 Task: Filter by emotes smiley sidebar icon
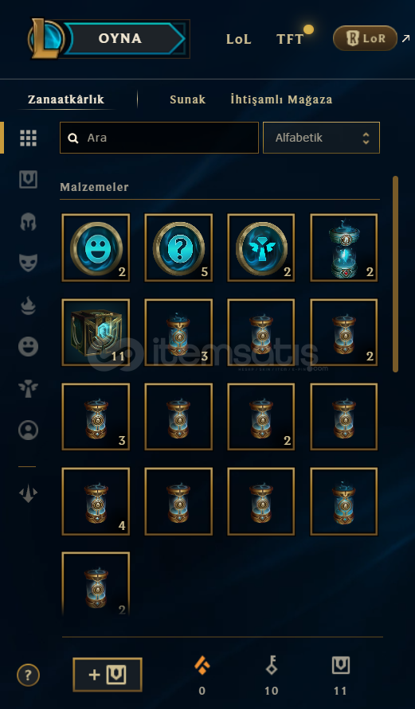28,346
